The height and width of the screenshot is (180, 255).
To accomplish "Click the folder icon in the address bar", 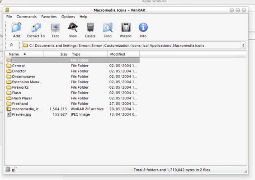I will pos(25,45).
